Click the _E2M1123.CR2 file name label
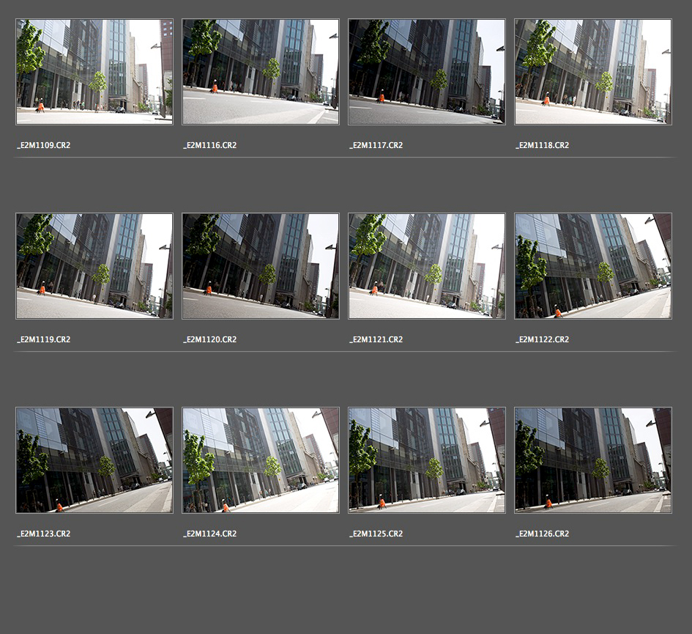Viewport: 692px width, 634px height. click(44, 534)
